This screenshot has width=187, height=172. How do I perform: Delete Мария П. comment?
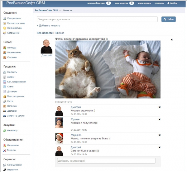click(x=160, y=135)
